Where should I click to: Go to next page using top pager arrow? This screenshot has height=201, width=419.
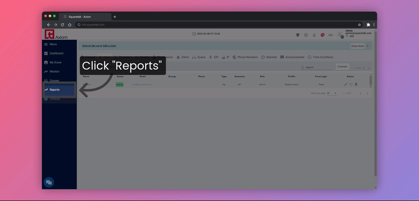click(368, 69)
